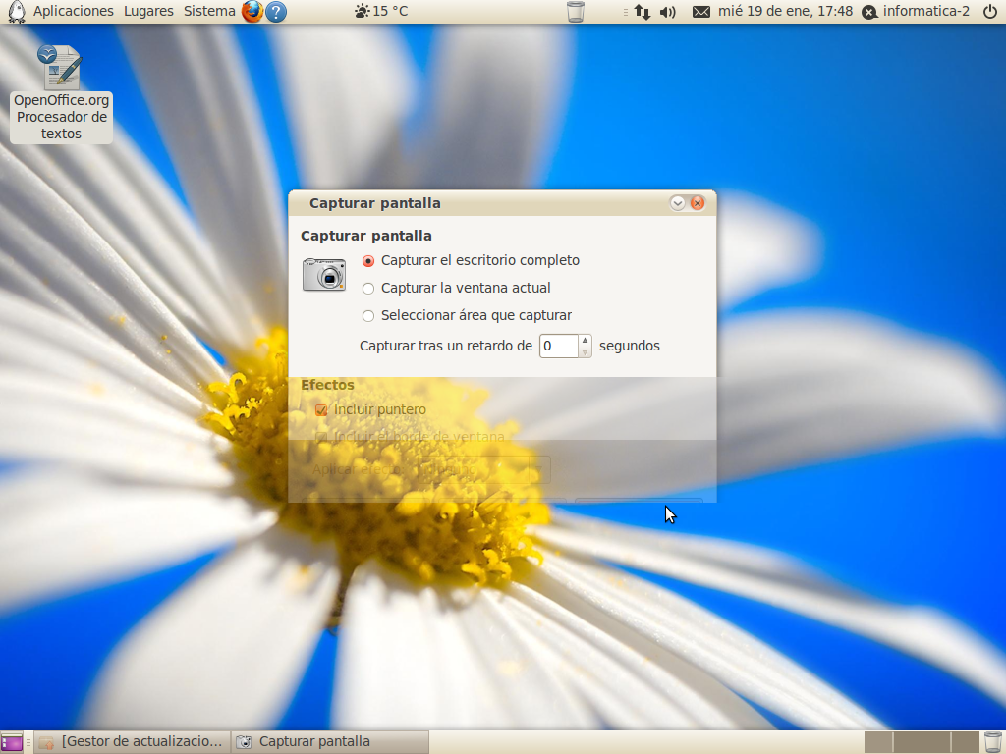The image size is (1006, 754).
Task: Toggle the Incluir puntero checkbox
Action: coord(321,410)
